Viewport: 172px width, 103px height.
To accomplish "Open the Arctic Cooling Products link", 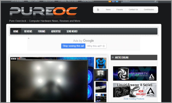I will point(134,99).
